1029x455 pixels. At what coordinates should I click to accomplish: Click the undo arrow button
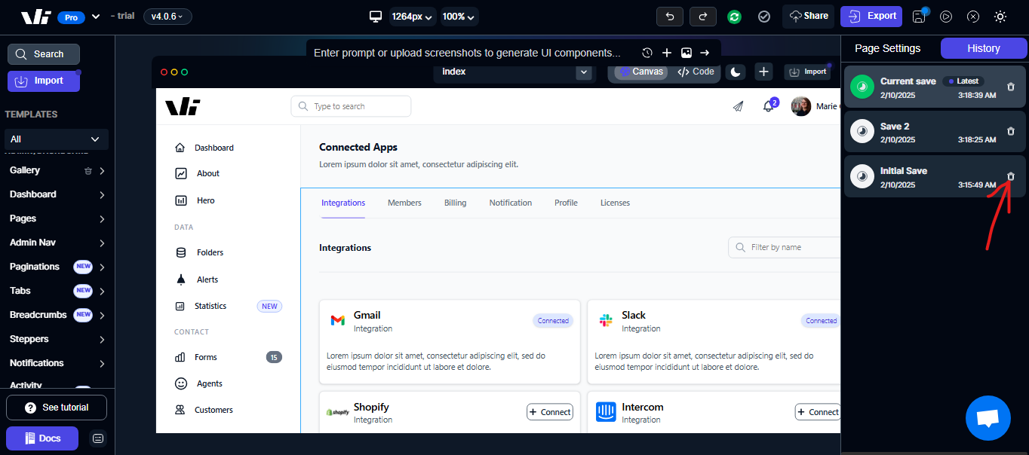click(670, 16)
